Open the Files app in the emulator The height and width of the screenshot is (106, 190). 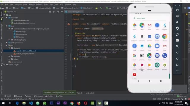coord(157,46)
